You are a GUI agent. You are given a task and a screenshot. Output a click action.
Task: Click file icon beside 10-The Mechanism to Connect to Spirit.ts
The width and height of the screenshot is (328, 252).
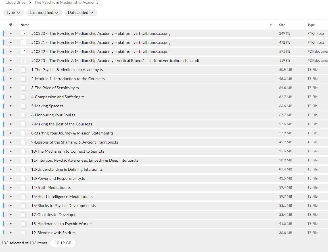[23, 151]
